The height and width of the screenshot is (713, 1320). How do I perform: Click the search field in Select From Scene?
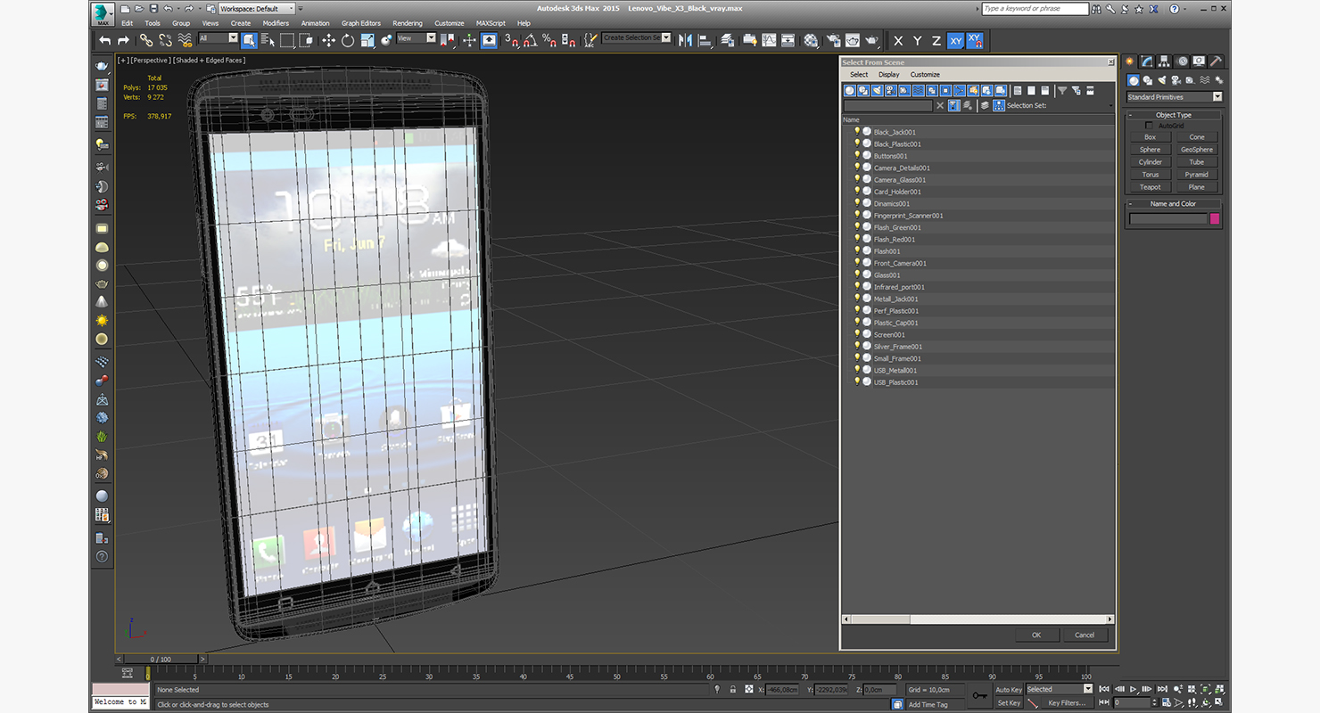[887, 105]
